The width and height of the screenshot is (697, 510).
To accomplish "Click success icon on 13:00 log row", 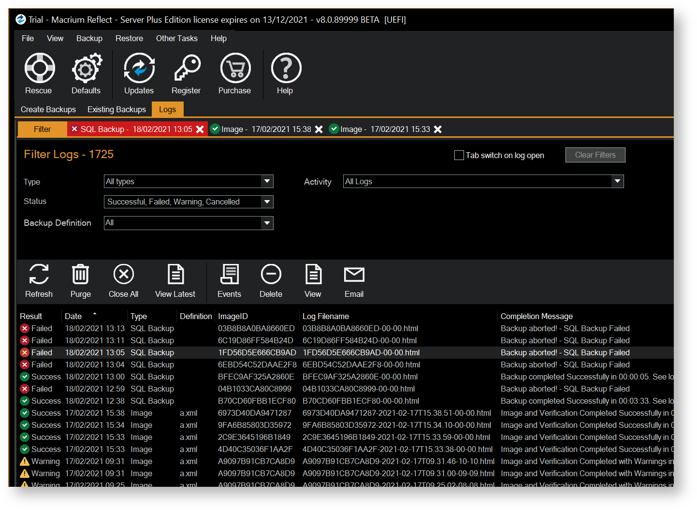I will 25,377.
